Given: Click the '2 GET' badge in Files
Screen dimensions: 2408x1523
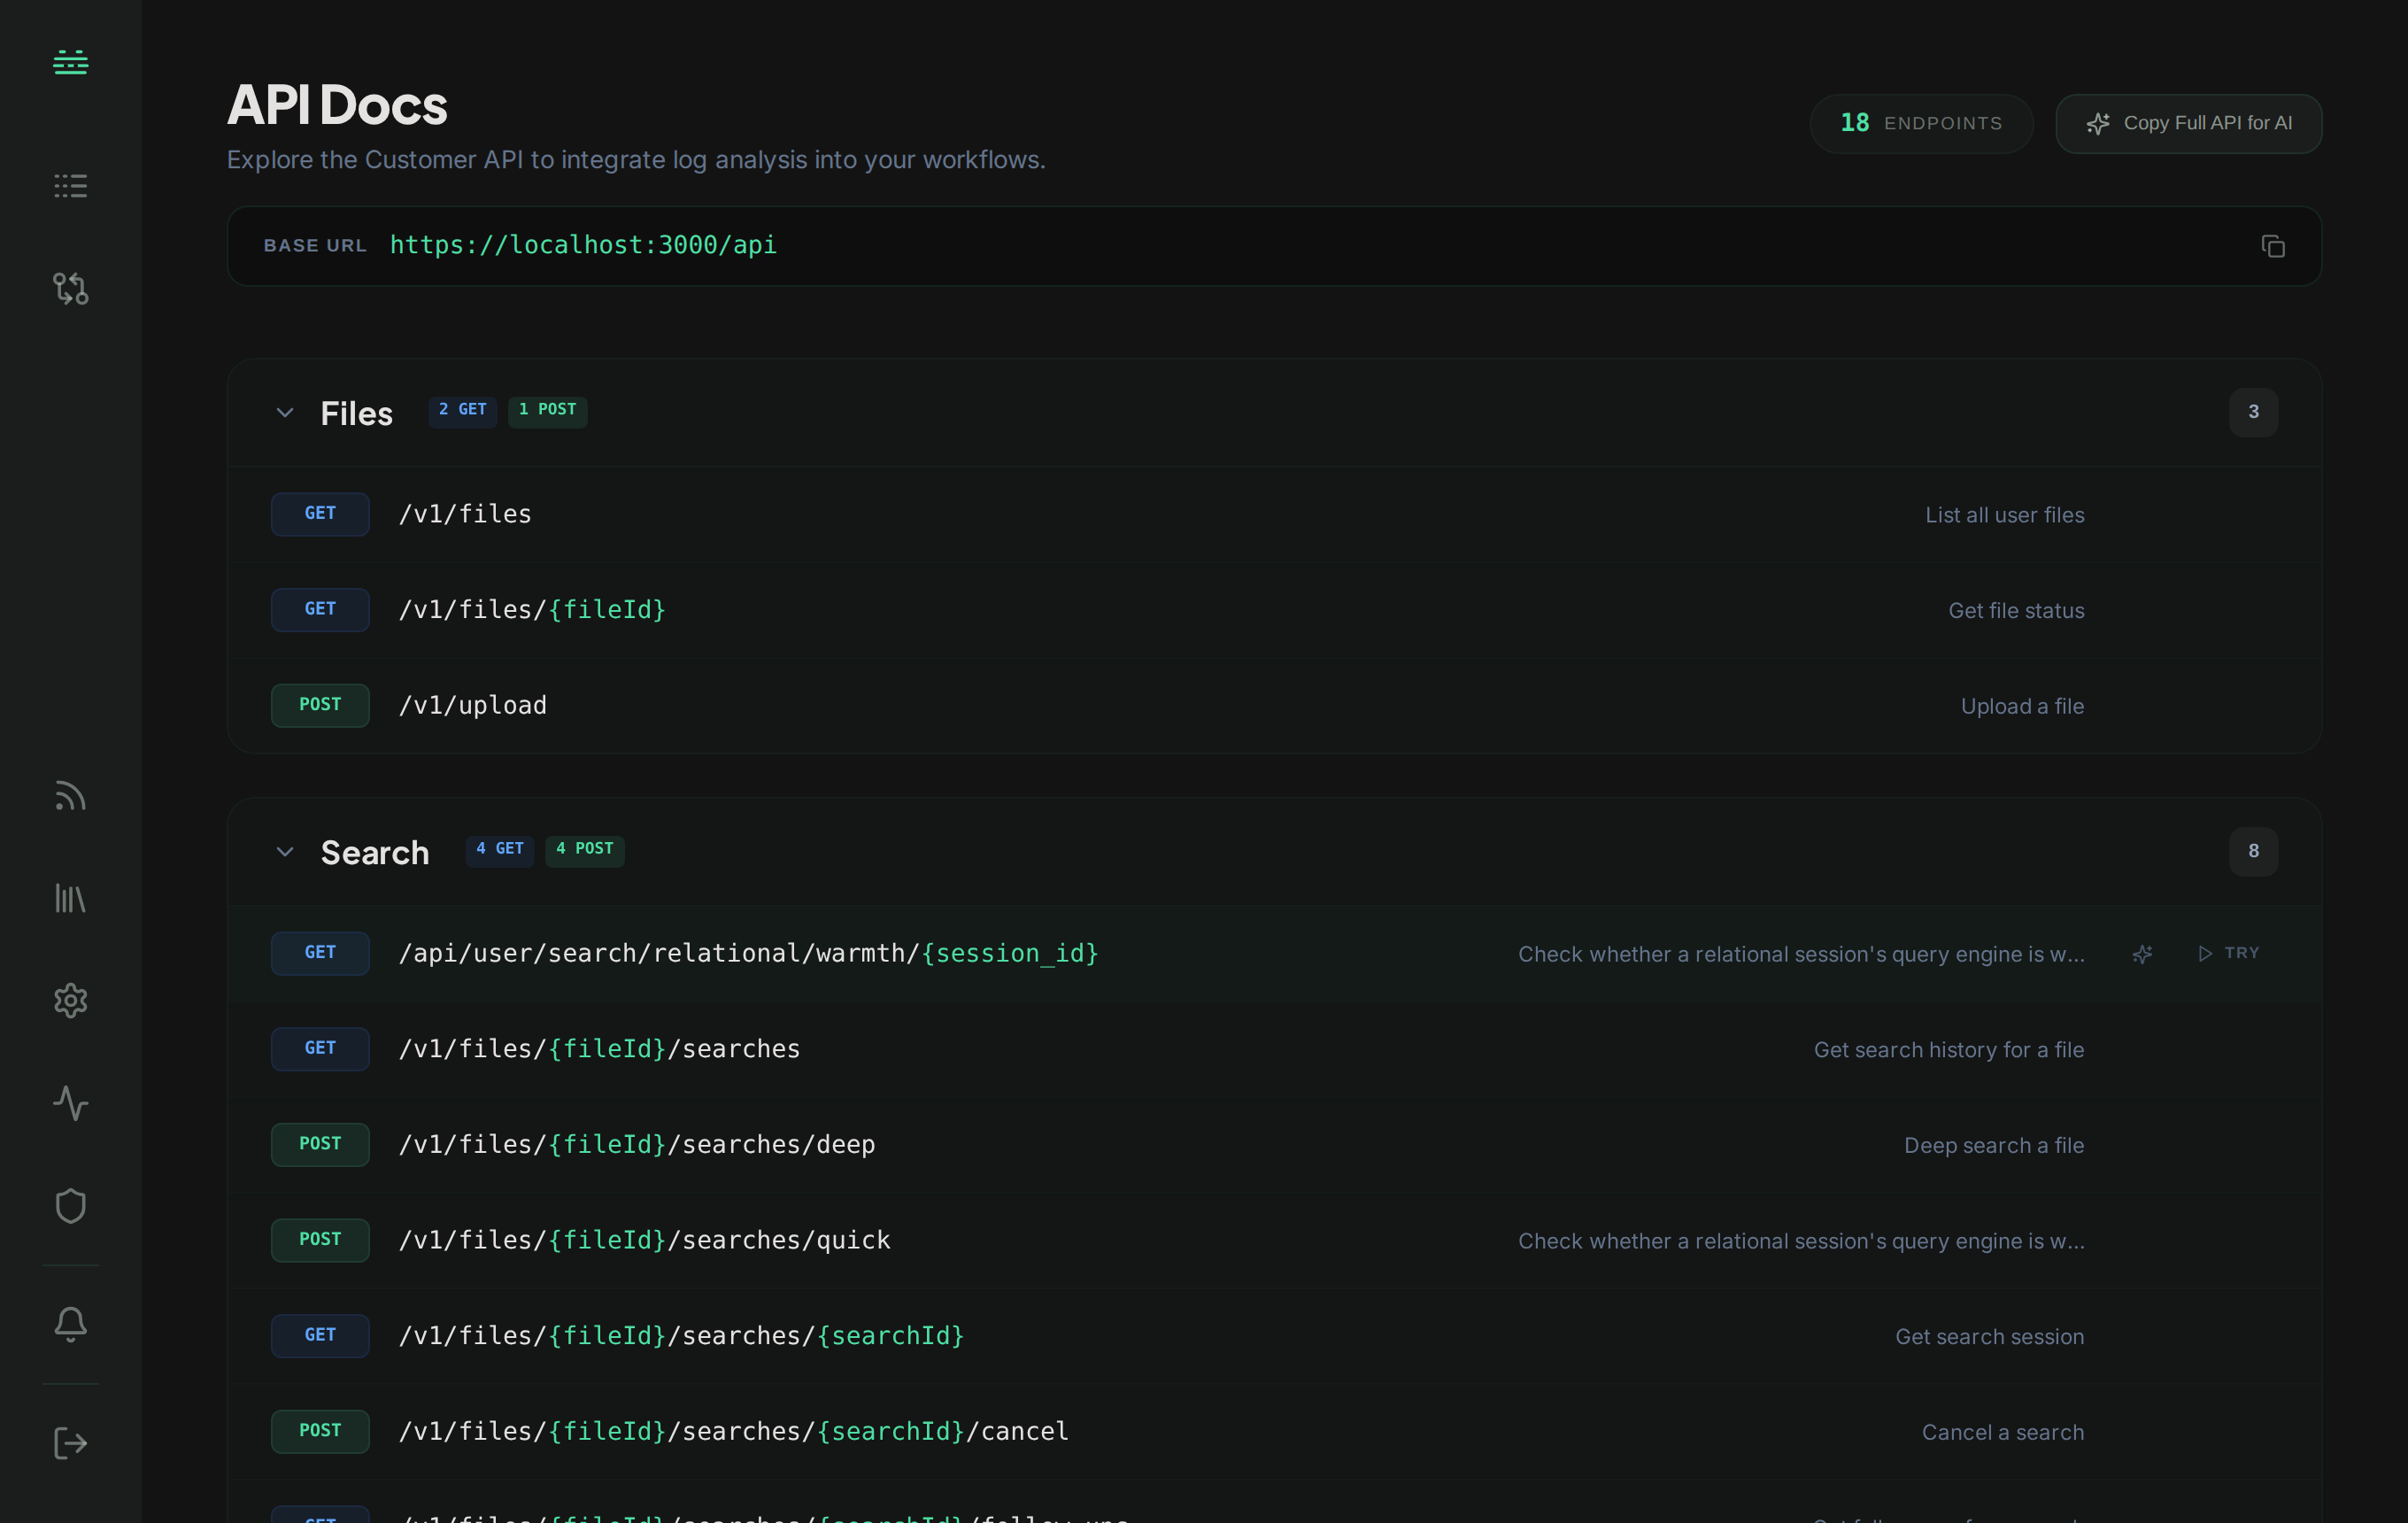Looking at the screenshot, I should pyautogui.click(x=462, y=410).
